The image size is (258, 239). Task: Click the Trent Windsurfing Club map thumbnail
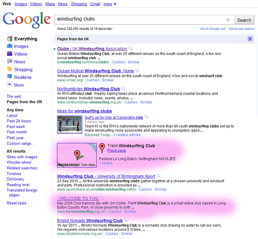pos(77,155)
